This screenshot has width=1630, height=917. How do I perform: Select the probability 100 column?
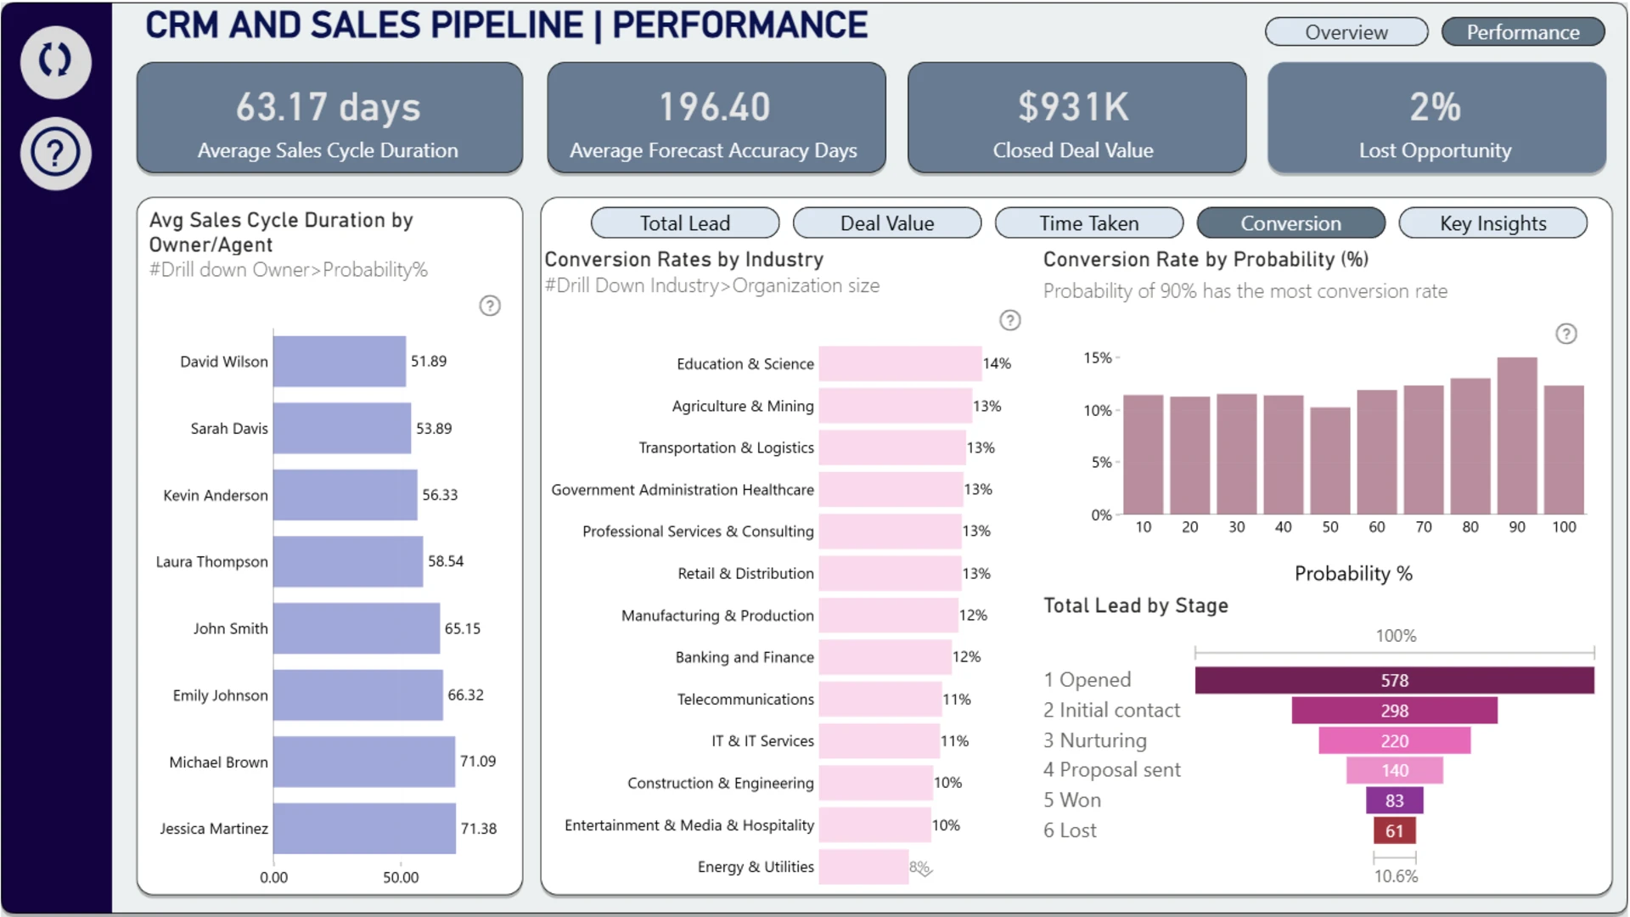1564,450
